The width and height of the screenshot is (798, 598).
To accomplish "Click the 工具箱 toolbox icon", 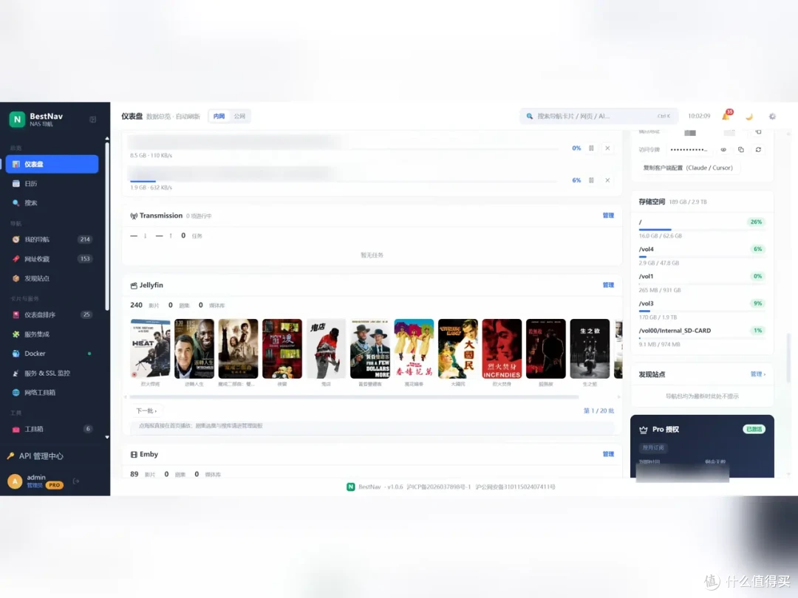I will [x=16, y=429].
